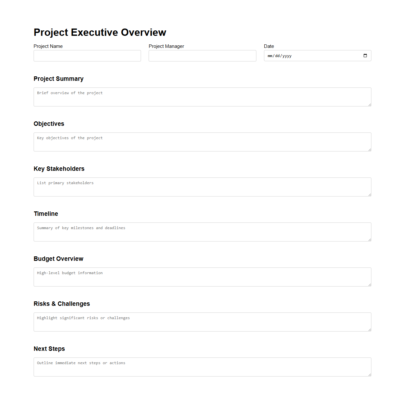The width and height of the screenshot is (405, 412).
Task: Click the Key Stakeholders heading
Action: pyautogui.click(x=59, y=169)
